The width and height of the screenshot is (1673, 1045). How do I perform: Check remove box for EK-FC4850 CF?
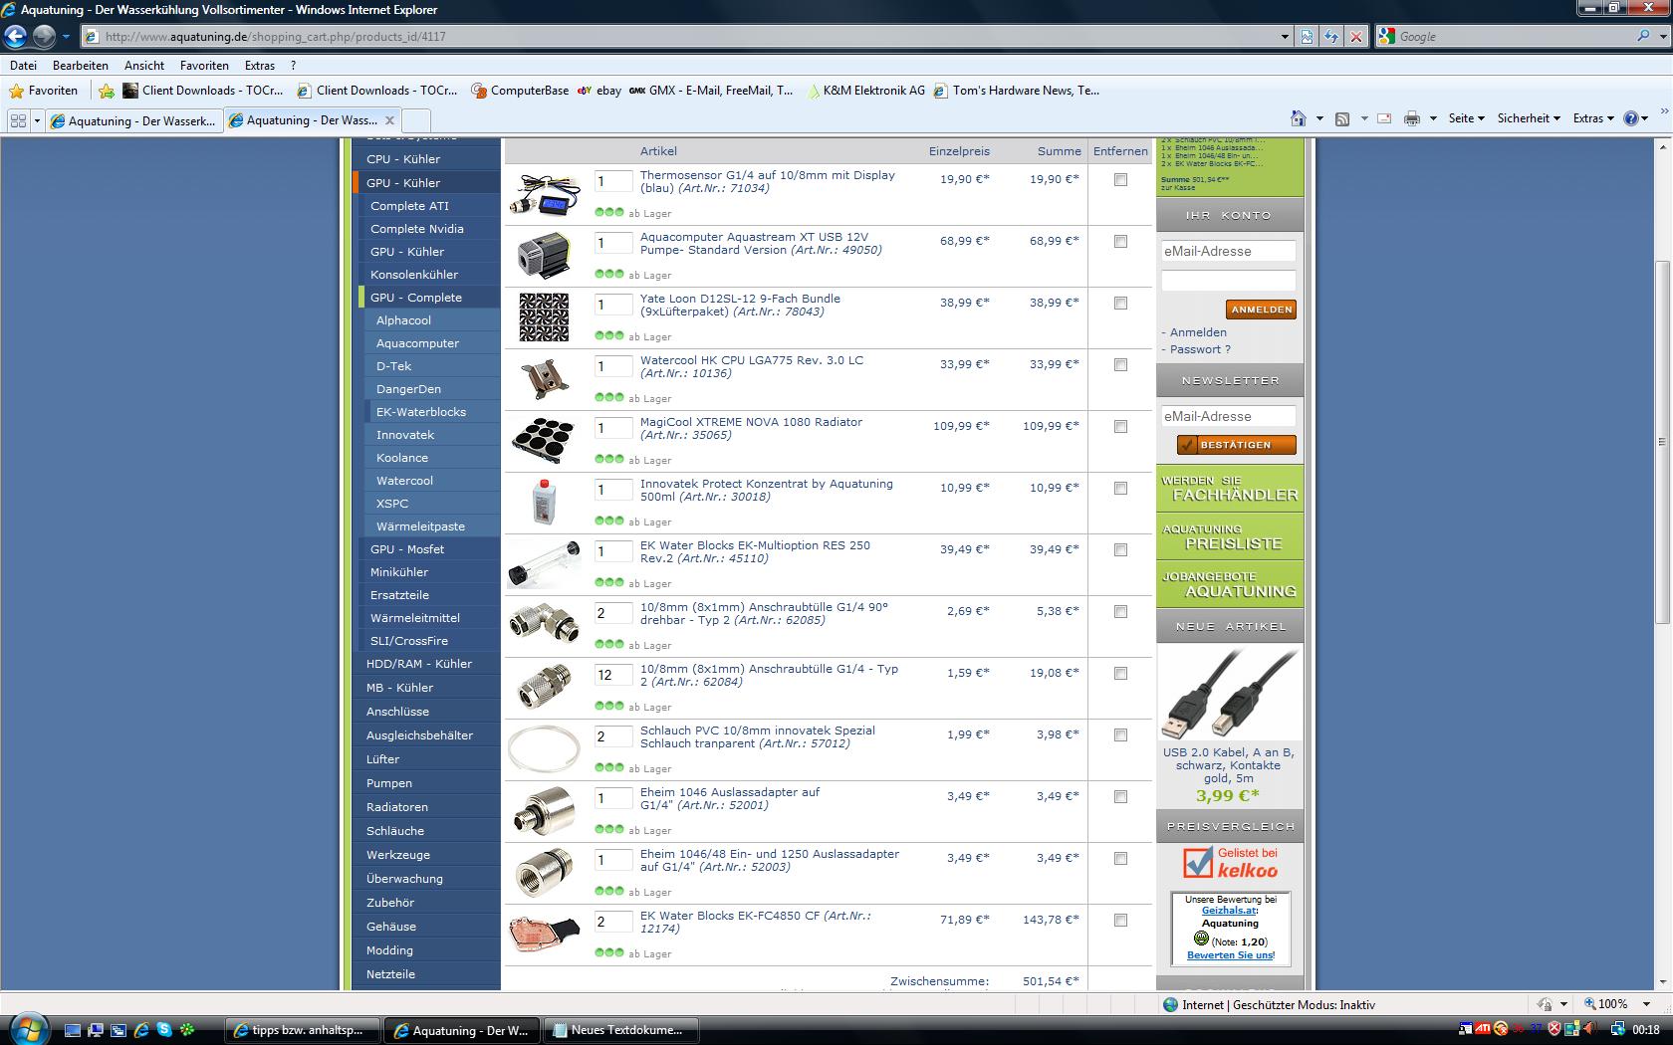[1120, 921]
